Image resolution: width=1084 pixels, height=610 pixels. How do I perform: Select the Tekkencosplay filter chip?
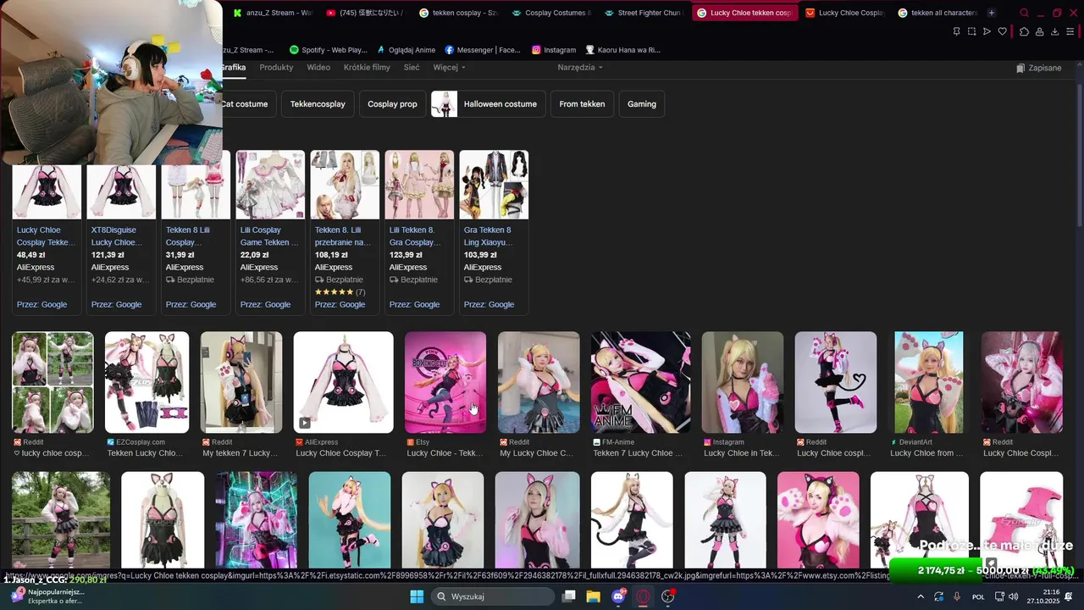(318, 104)
